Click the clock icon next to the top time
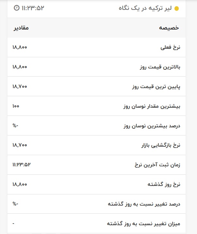This screenshot has height=234, width=197. 16,8
